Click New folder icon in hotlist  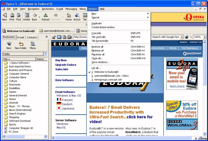point(21,45)
